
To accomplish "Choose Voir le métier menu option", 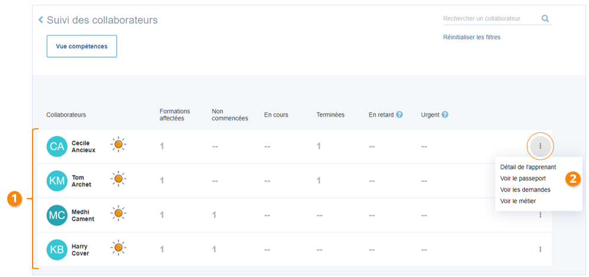I will coord(518,201).
